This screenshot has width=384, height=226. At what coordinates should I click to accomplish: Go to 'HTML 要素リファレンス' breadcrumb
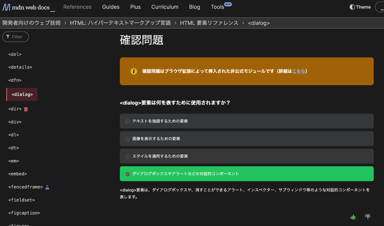[x=209, y=23]
